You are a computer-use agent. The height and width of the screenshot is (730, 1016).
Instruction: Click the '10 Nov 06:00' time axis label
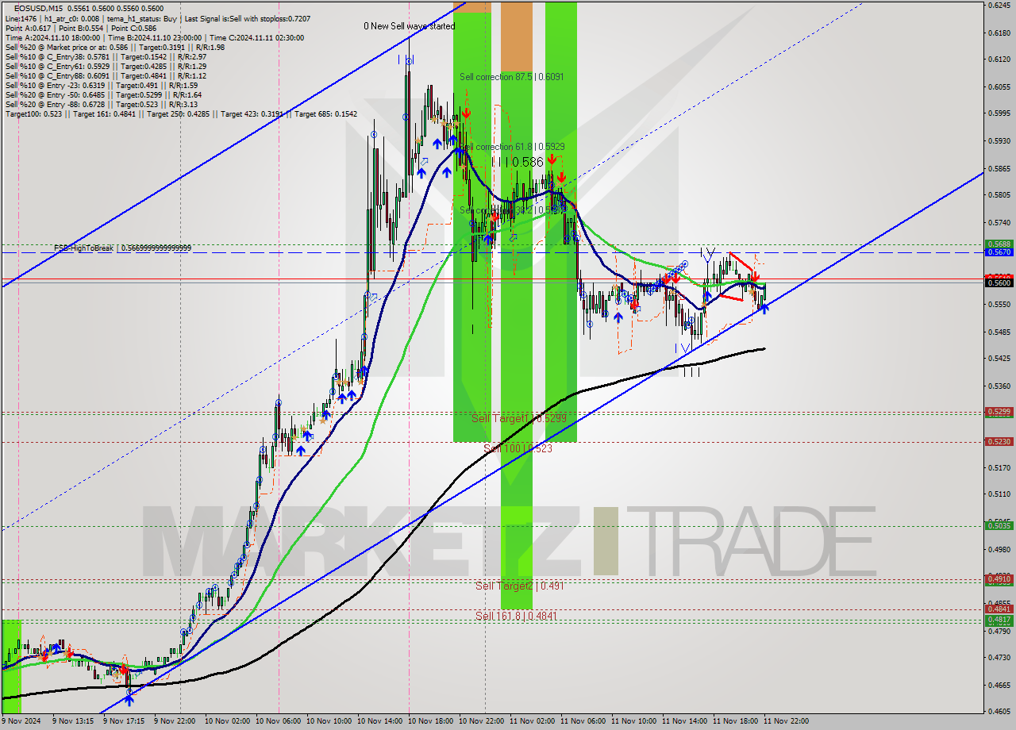click(x=279, y=721)
